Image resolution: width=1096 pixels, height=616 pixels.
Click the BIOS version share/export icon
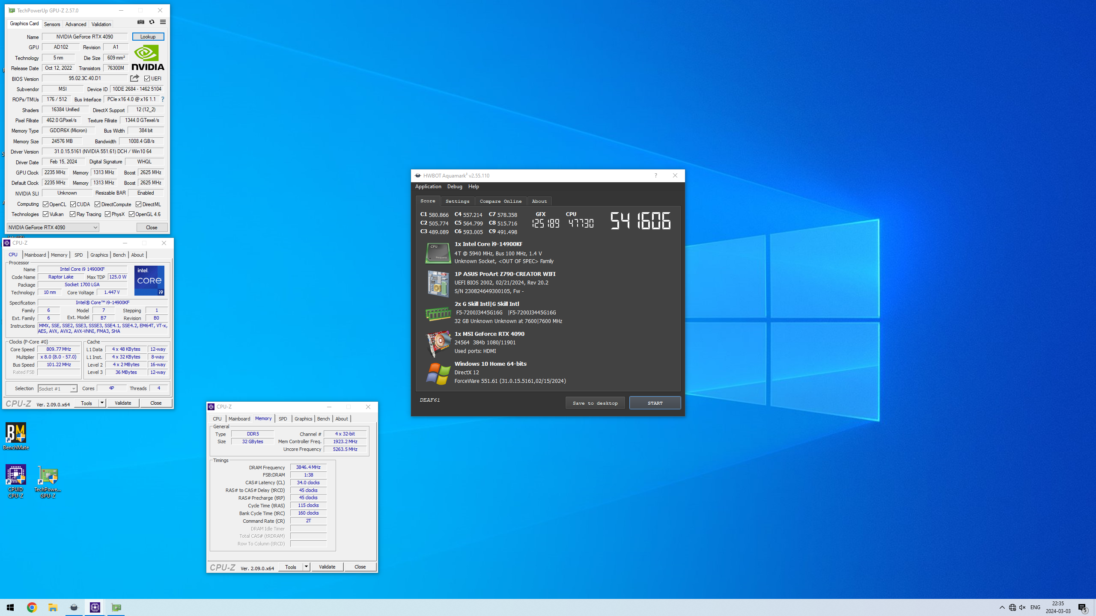pos(134,78)
